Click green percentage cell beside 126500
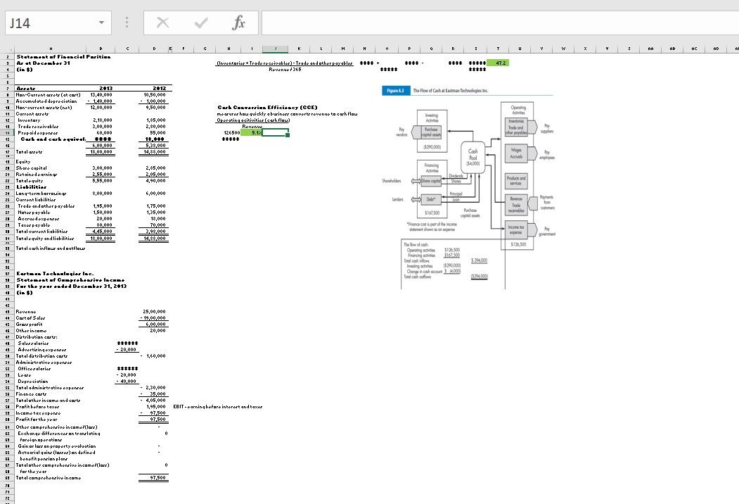 point(251,133)
